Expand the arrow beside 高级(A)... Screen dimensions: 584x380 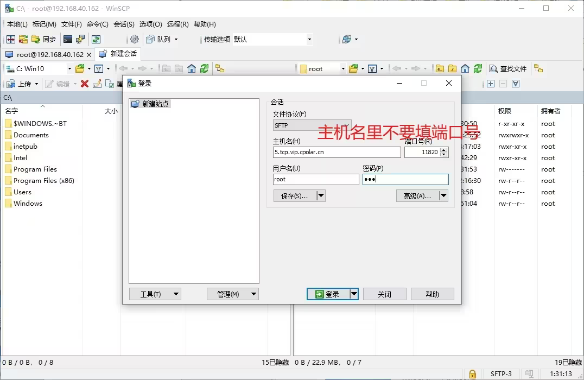(x=443, y=195)
